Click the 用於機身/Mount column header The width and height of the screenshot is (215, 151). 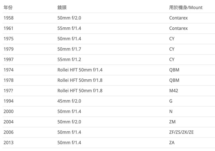[x=186, y=7]
